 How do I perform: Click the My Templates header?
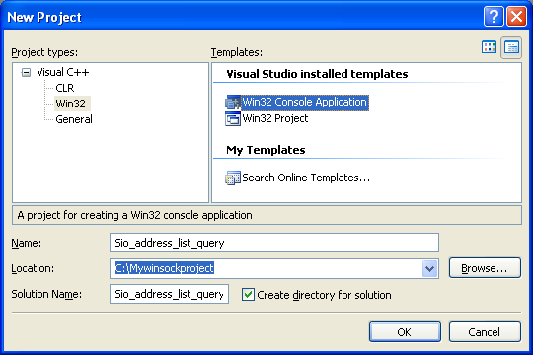266,150
